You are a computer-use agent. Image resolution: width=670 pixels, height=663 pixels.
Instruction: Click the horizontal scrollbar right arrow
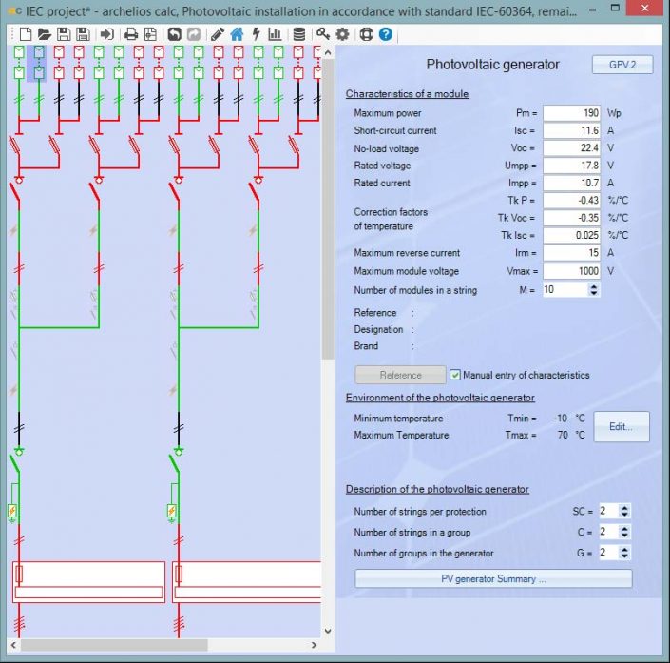click(x=315, y=645)
